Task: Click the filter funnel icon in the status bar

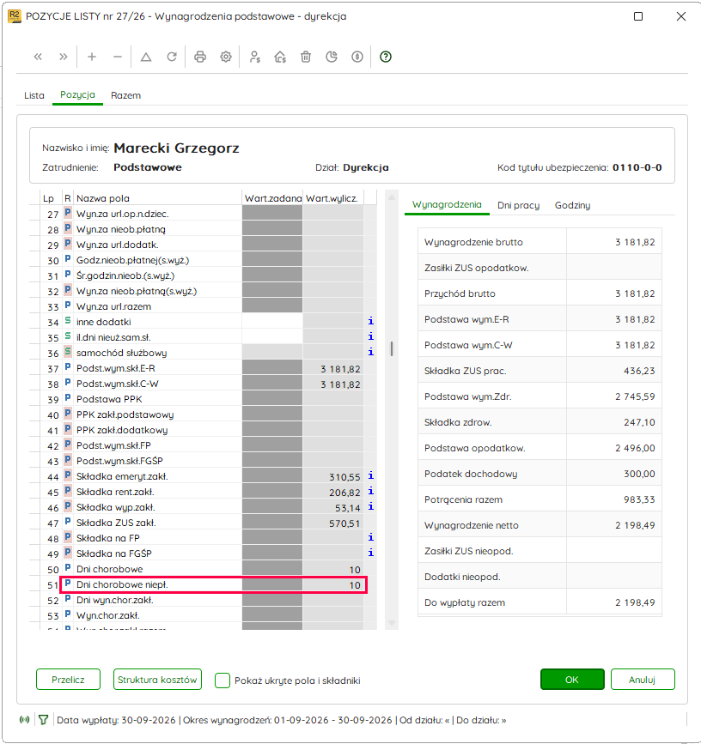Action: (x=43, y=720)
